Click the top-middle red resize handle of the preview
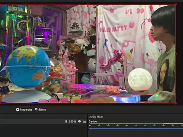The width and height of the screenshot is (183, 137). (x=88, y=5)
